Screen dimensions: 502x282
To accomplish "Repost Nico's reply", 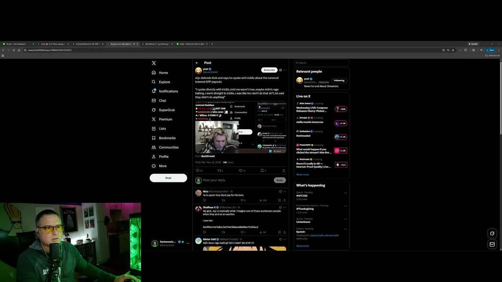I will point(223,200).
